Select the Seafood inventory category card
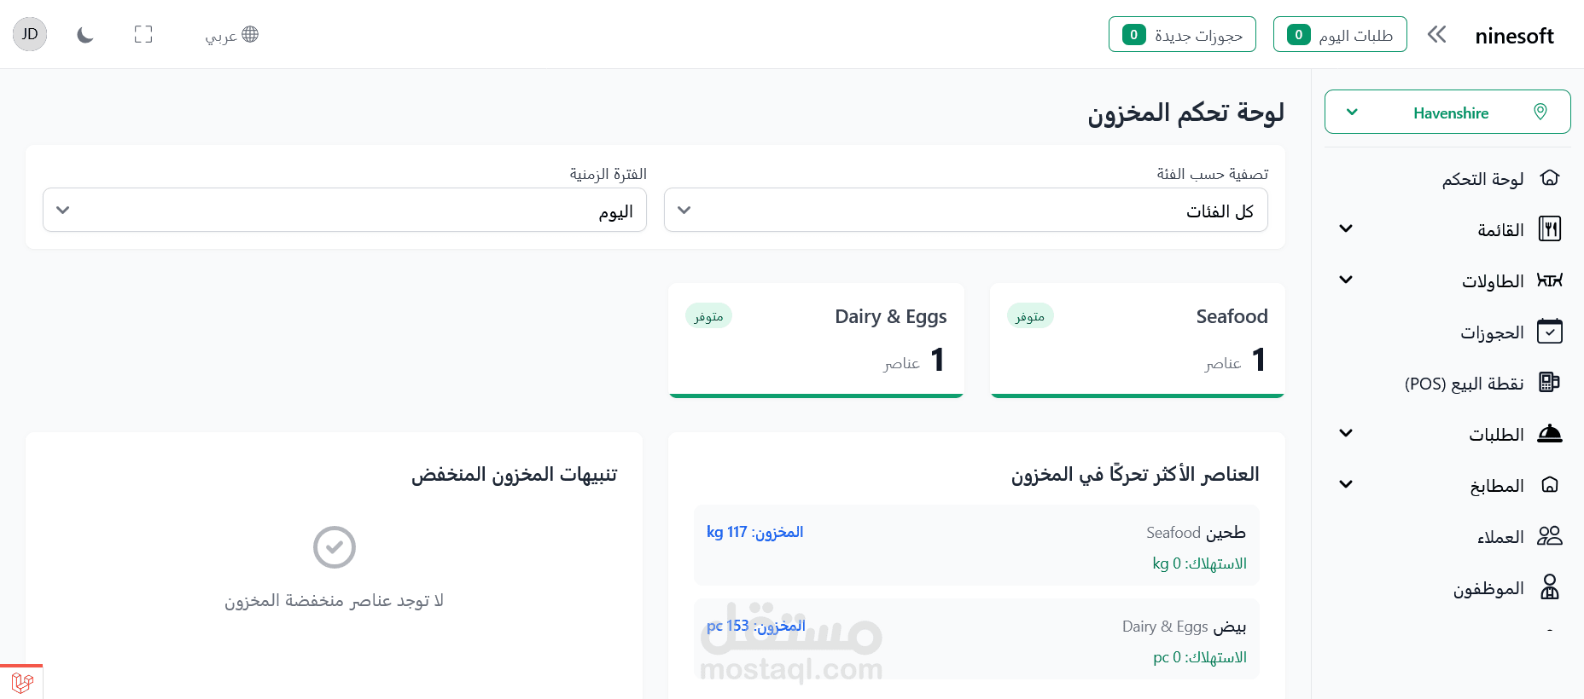This screenshot has height=699, width=1584. click(1137, 339)
